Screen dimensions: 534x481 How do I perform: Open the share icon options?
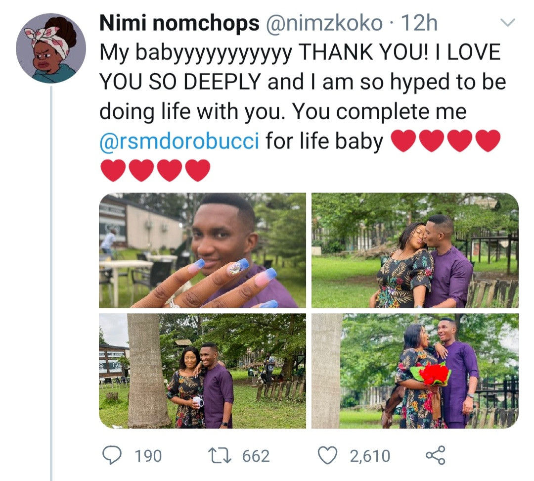click(436, 455)
